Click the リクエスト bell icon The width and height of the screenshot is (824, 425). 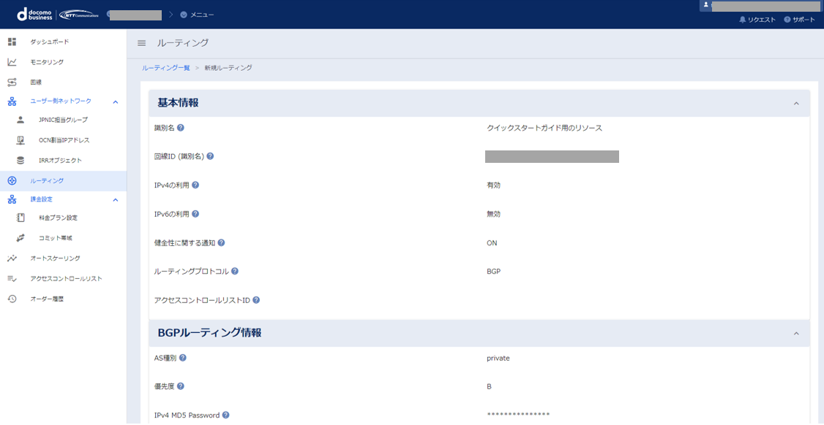point(742,20)
